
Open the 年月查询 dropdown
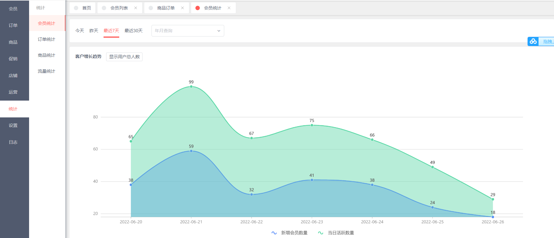188,31
